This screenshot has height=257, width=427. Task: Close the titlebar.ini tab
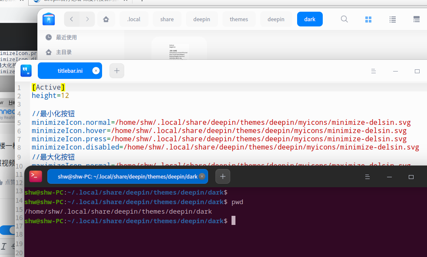(96, 71)
